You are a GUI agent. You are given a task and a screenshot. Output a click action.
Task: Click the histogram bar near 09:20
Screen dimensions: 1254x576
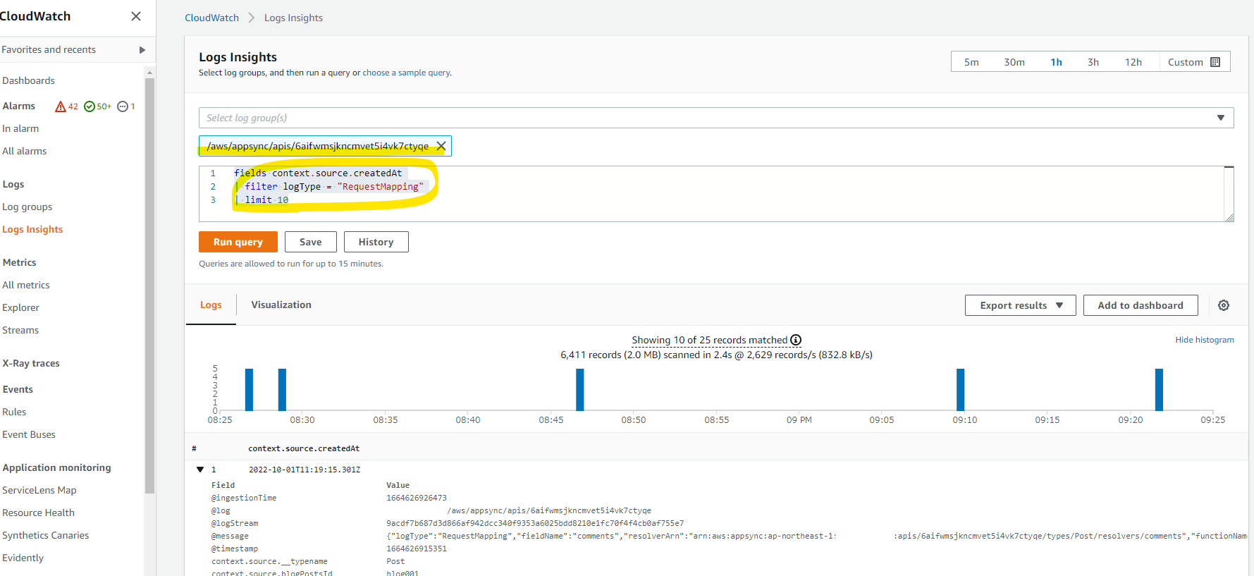click(1159, 389)
